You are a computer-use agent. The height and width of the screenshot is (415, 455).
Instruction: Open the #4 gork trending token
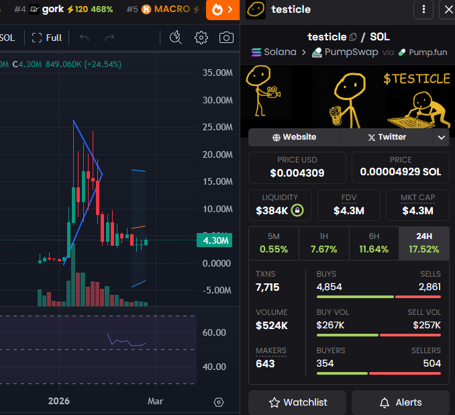[64, 9]
